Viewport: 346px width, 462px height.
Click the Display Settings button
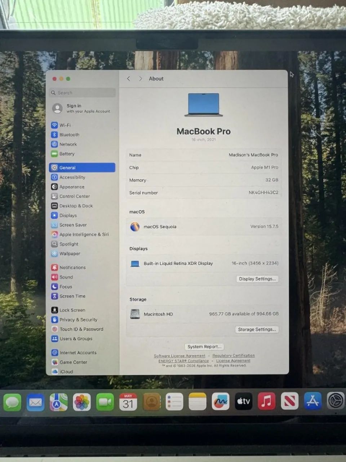coord(257,279)
